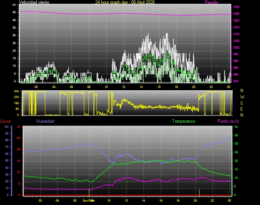Click hour 12 below the wind speed graph

click(124, 86)
